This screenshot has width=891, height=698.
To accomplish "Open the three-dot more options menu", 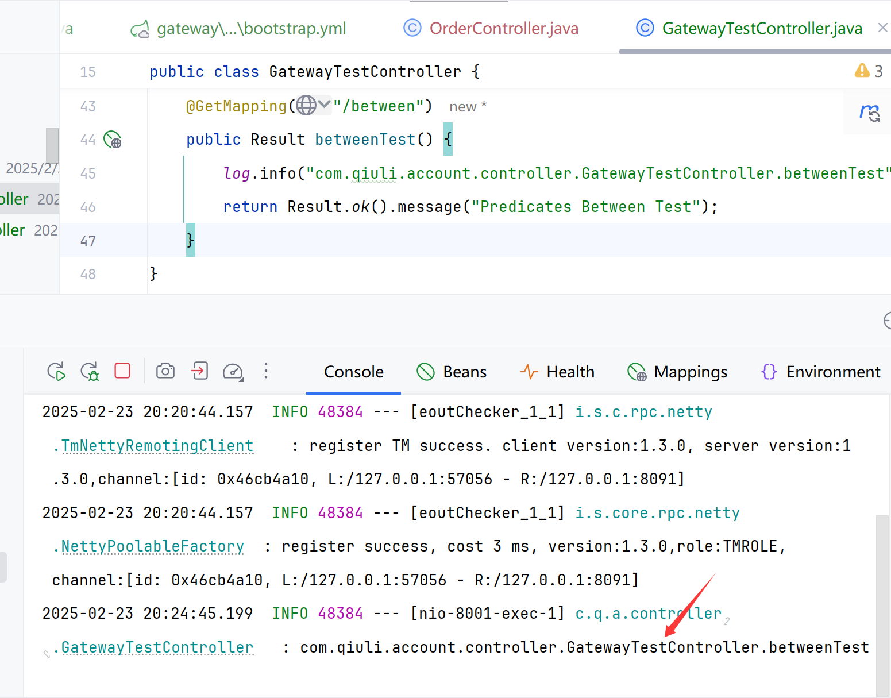I will point(266,371).
